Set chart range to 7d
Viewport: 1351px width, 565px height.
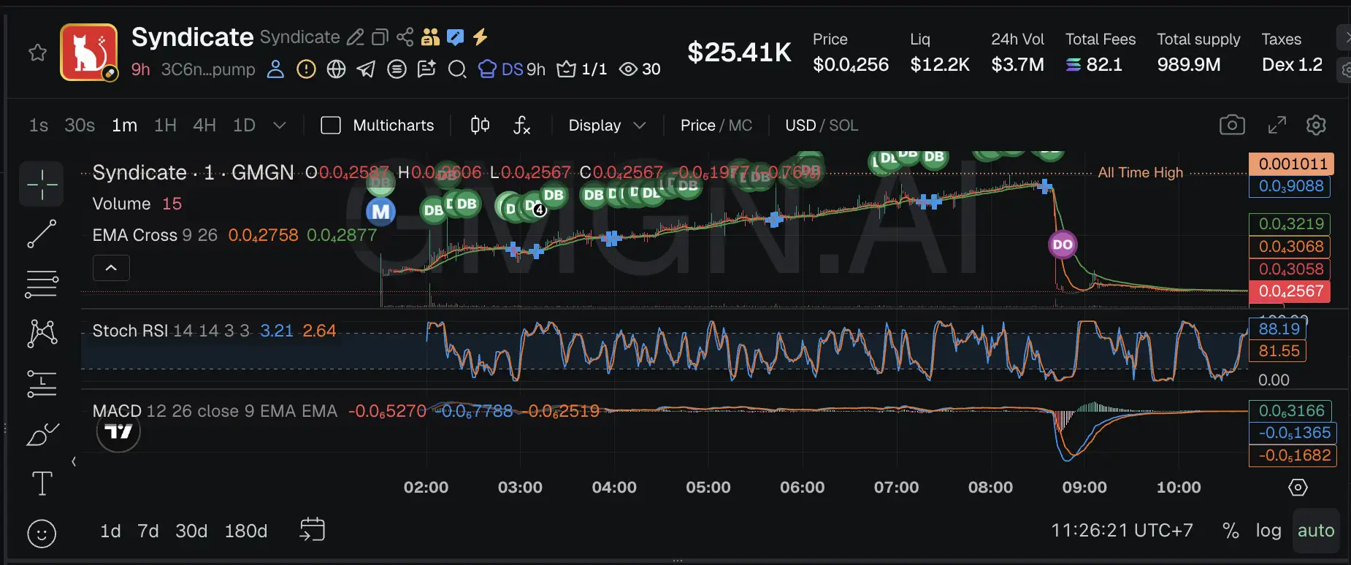pyautogui.click(x=148, y=531)
